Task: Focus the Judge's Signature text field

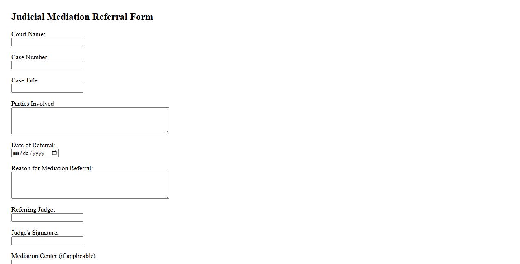Action: coord(47,241)
